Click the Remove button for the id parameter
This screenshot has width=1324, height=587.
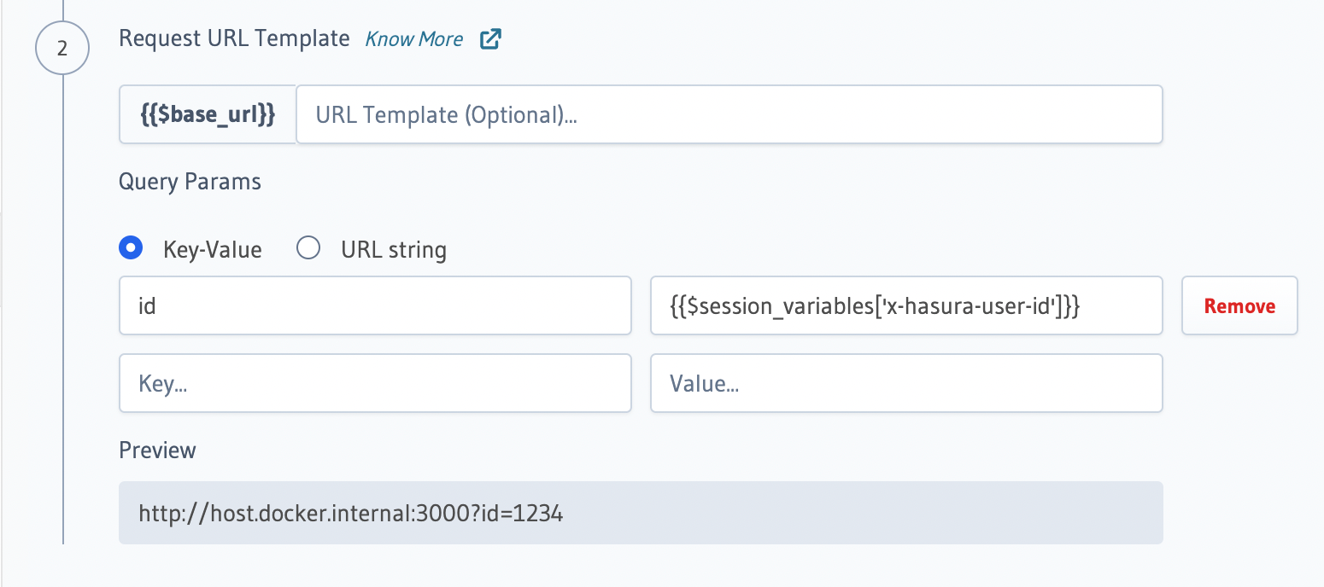point(1239,305)
